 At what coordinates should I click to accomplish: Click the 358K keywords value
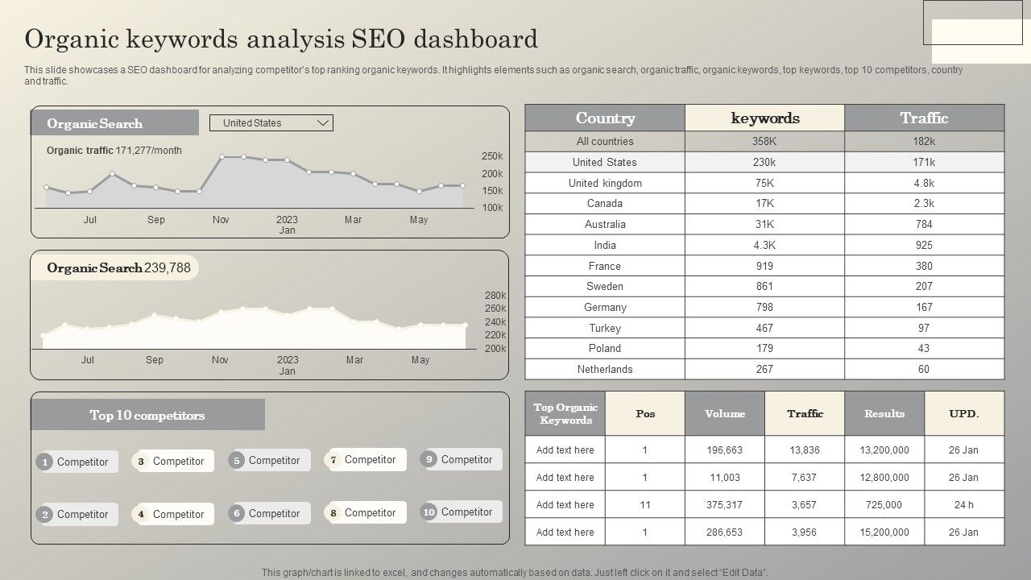[764, 141]
